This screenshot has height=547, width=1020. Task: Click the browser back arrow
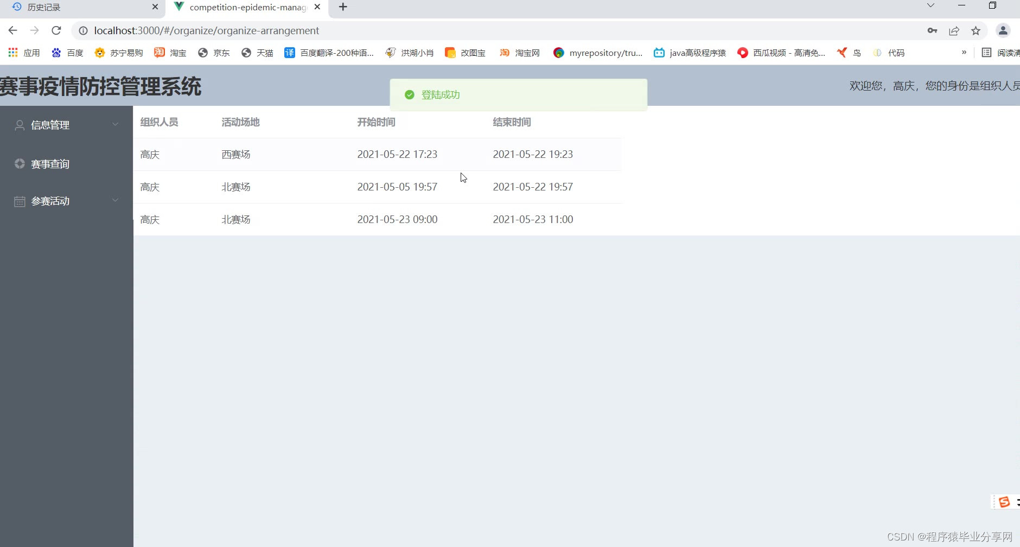pyautogui.click(x=13, y=30)
